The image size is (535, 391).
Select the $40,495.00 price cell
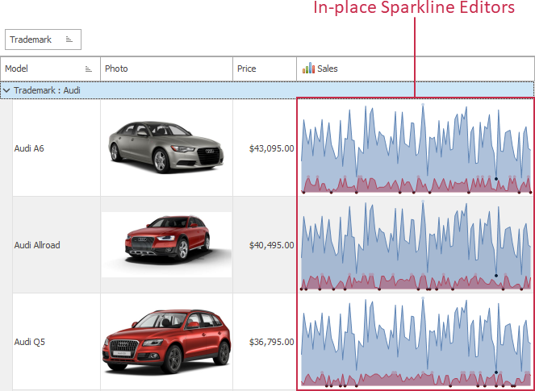265,245
